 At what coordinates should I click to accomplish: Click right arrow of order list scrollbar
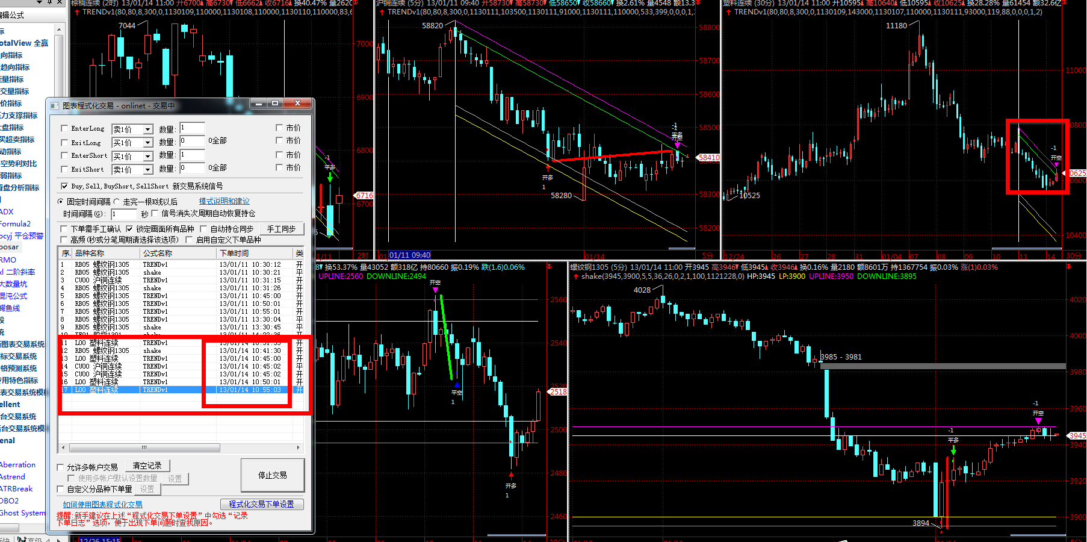tap(298, 447)
